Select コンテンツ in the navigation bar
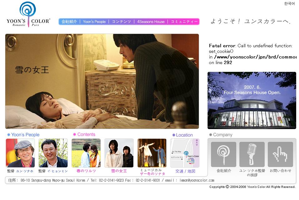 click(x=121, y=22)
